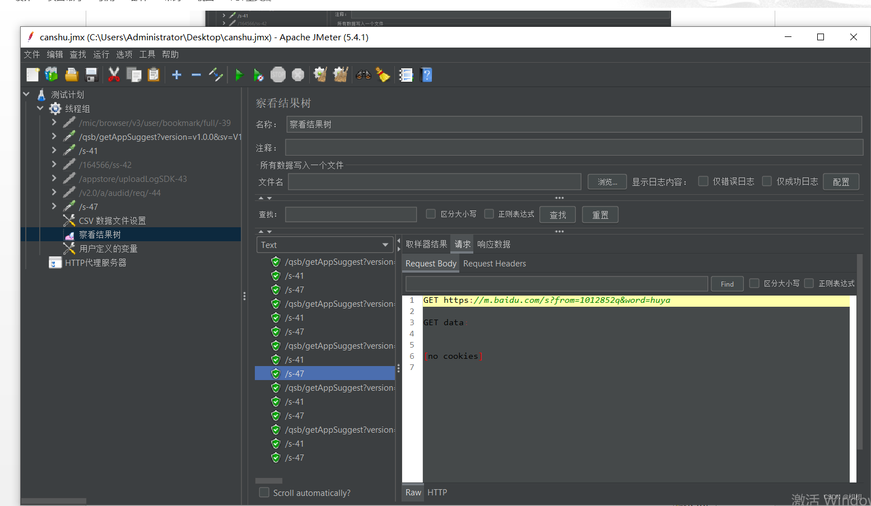Viewport: 871px width, 506px height.
Task: Click the 查找 button
Action: (x=558, y=214)
